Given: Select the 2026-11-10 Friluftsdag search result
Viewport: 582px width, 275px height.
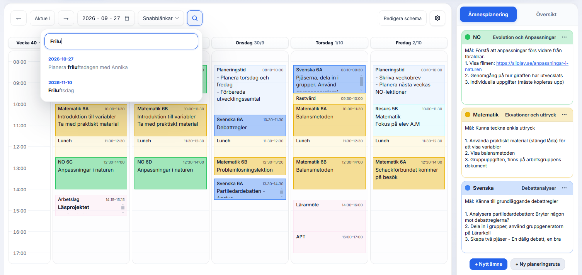Looking at the screenshot, I should [x=121, y=87].
